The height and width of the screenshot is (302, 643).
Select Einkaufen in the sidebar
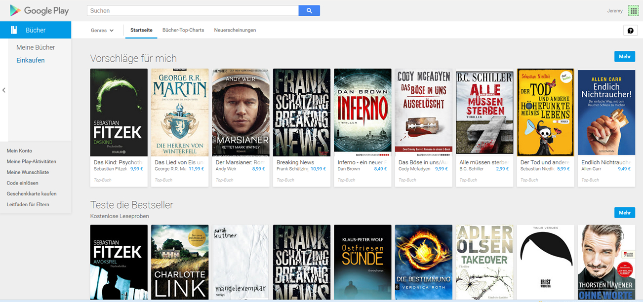click(x=31, y=60)
